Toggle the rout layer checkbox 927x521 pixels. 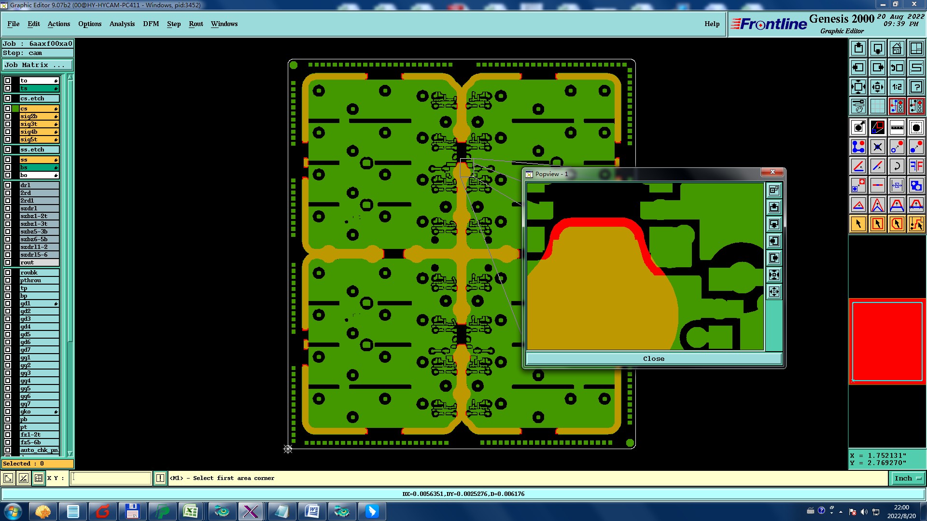click(x=8, y=262)
